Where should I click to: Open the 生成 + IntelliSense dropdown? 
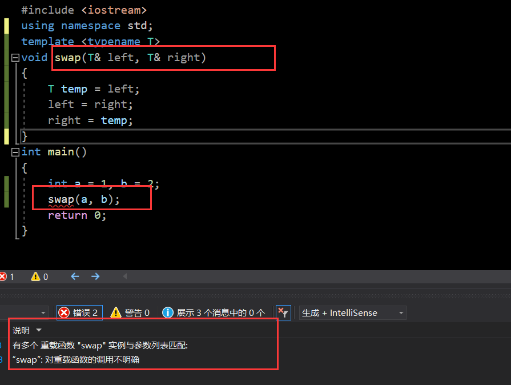coord(353,313)
